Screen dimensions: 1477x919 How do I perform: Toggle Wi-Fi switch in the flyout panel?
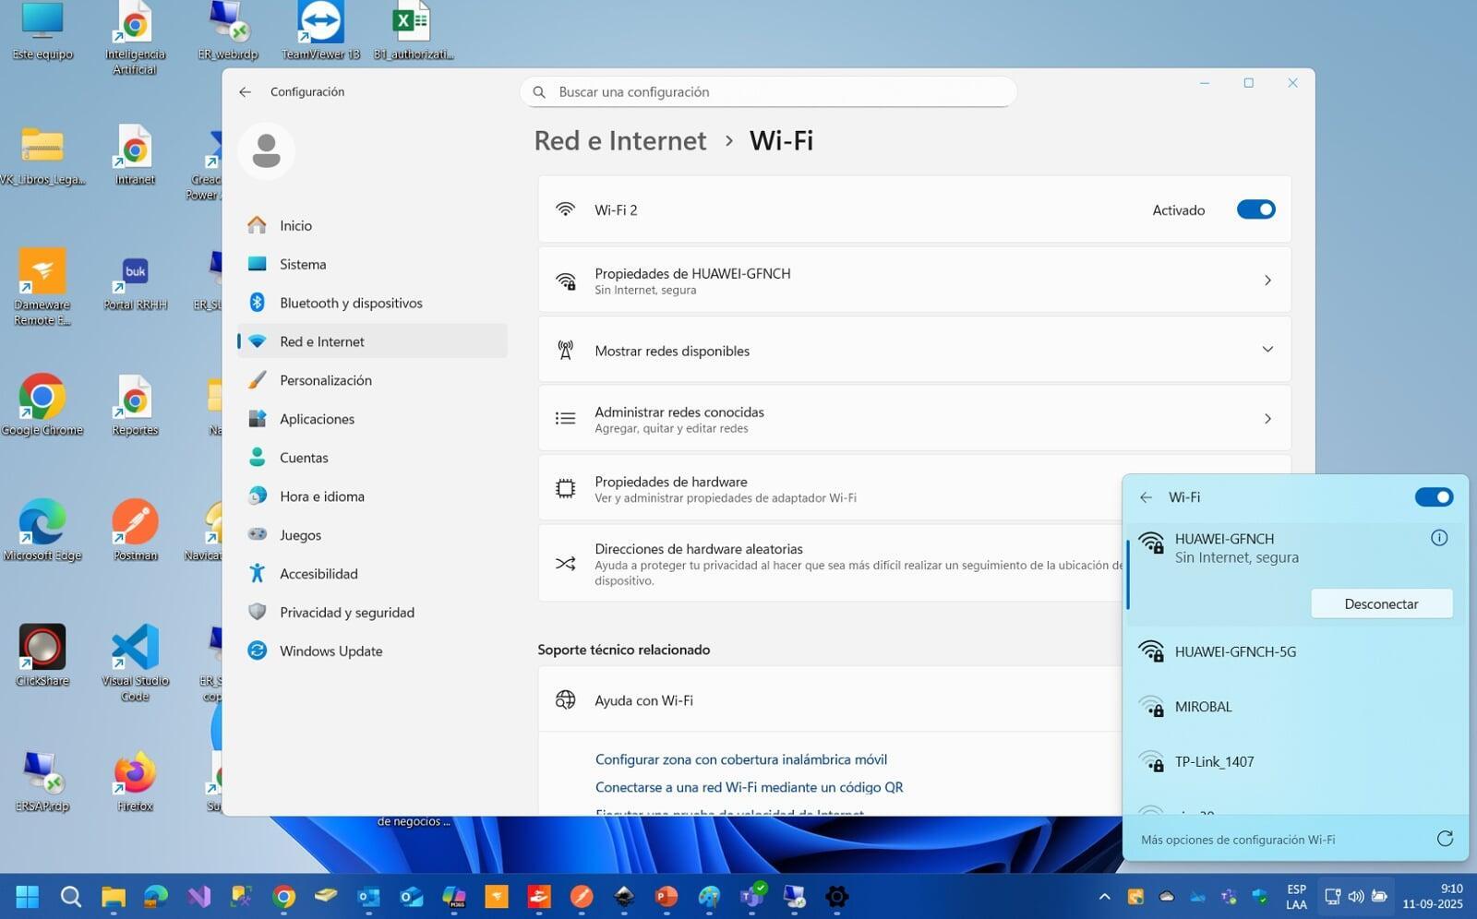1433,497
